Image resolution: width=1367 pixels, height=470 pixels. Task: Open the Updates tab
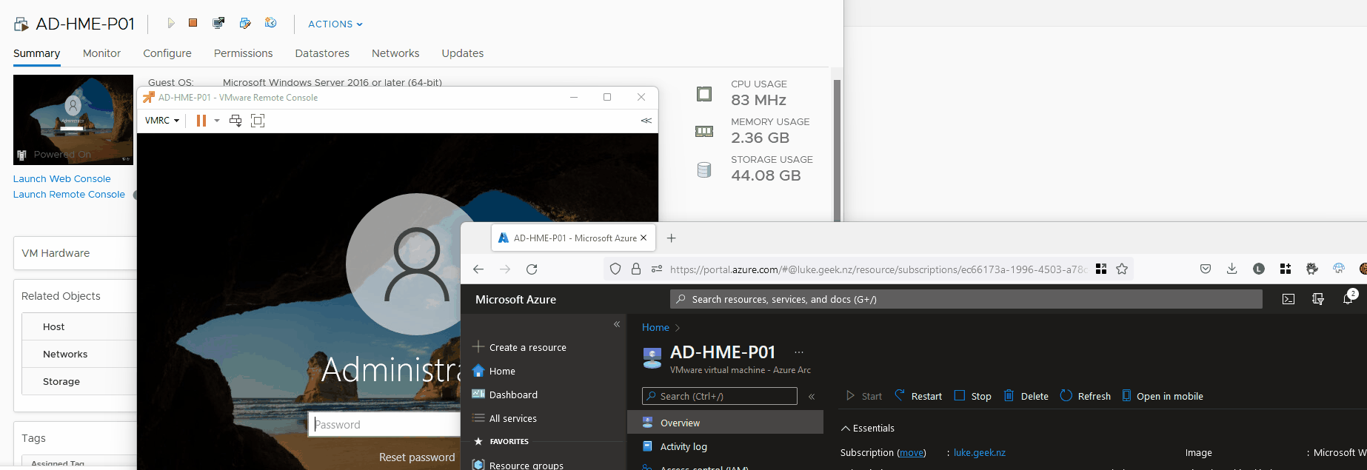pyautogui.click(x=463, y=53)
